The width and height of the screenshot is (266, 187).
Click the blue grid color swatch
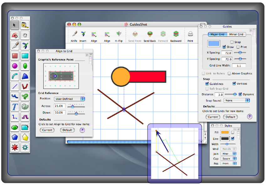click(214, 43)
